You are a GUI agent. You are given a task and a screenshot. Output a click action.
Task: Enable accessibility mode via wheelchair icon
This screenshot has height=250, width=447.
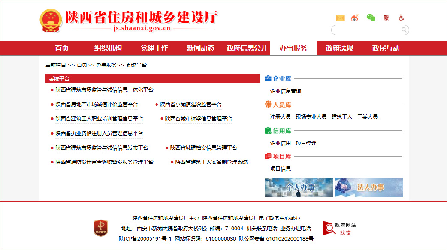tap(402, 18)
